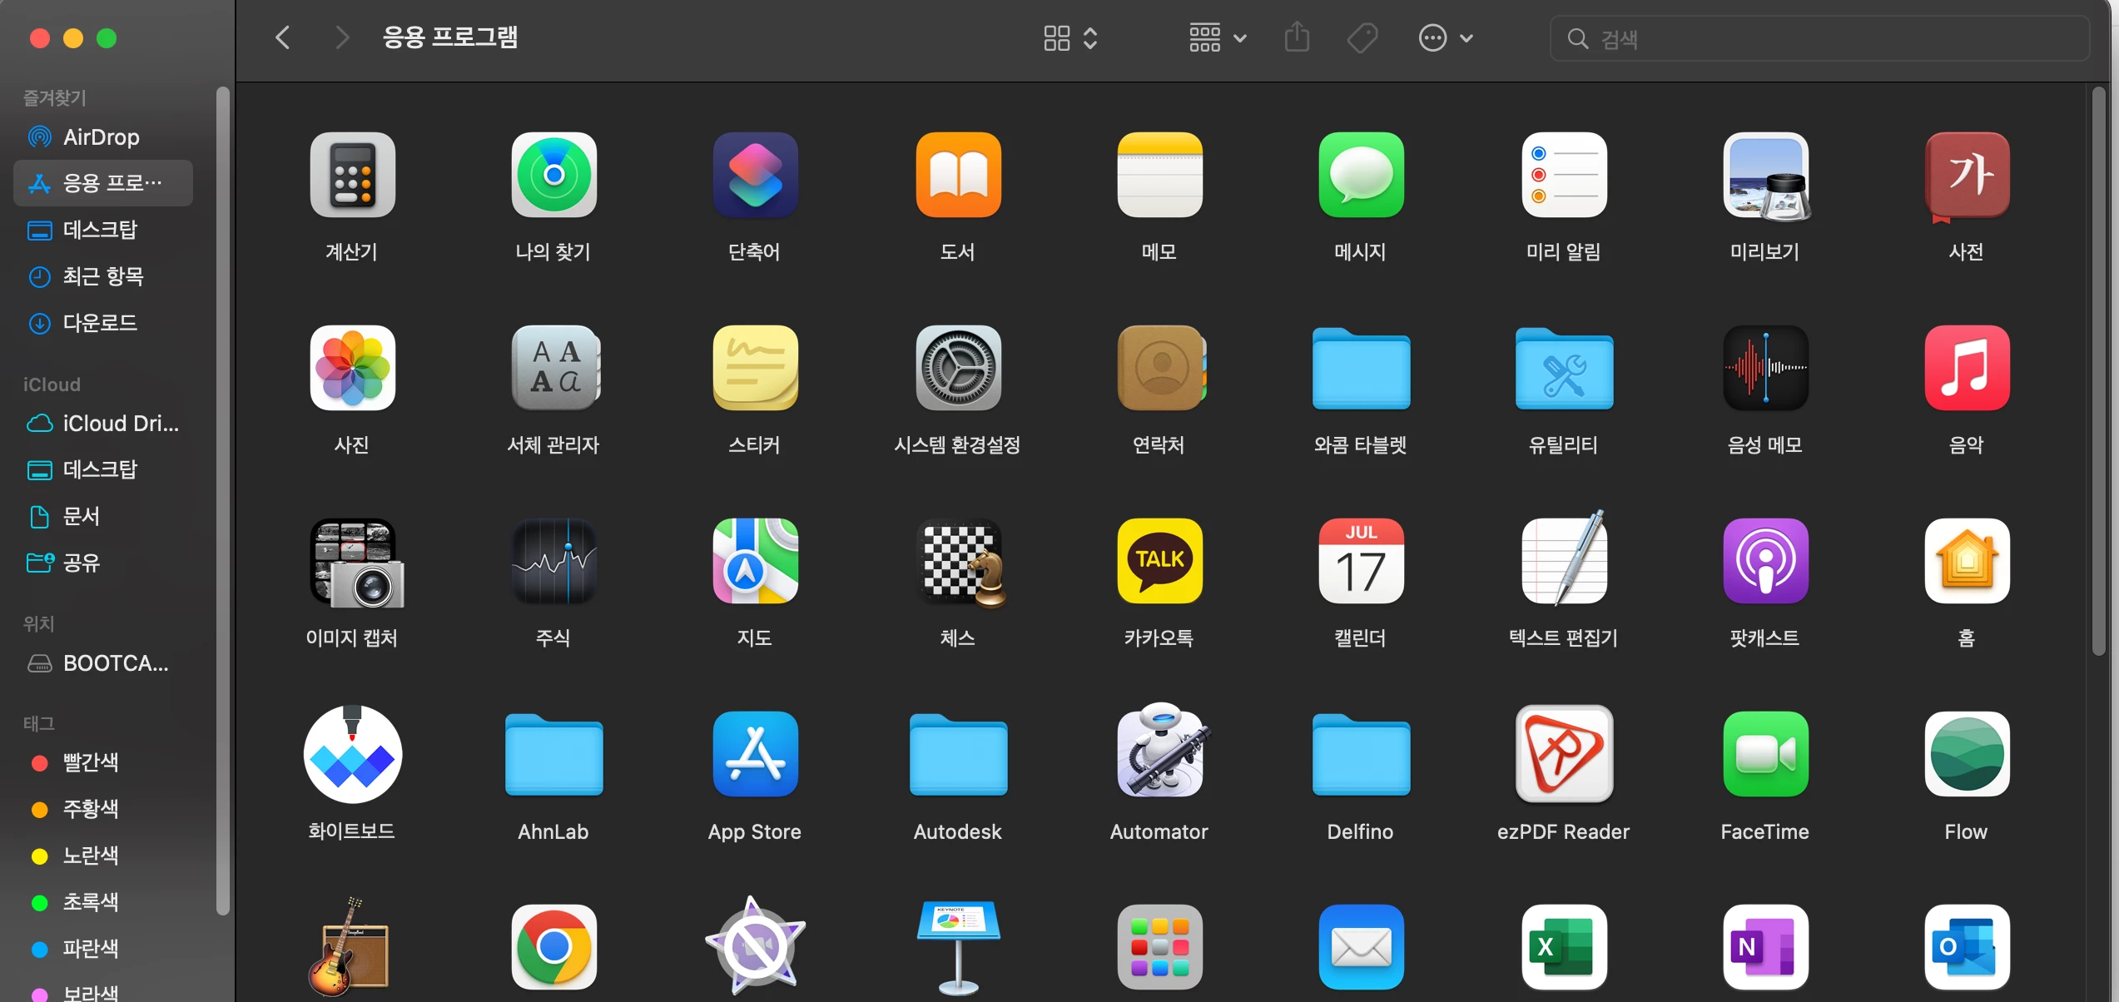Image resolution: width=2119 pixels, height=1002 pixels.
Task: Go to AirDrop in the sidebar
Action: (101, 136)
